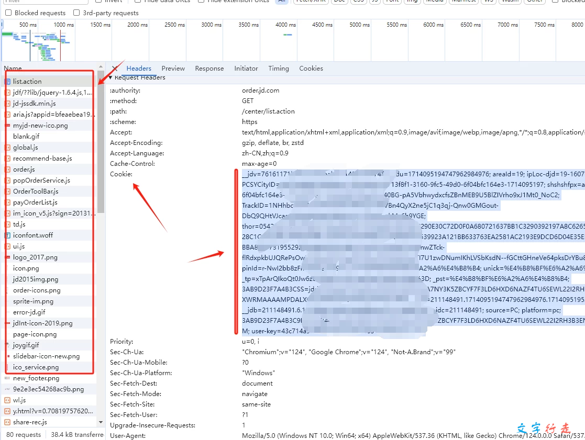The height and width of the screenshot is (440, 585).
Task: Click the 38.4 kB transferred status
Action: coord(77,434)
